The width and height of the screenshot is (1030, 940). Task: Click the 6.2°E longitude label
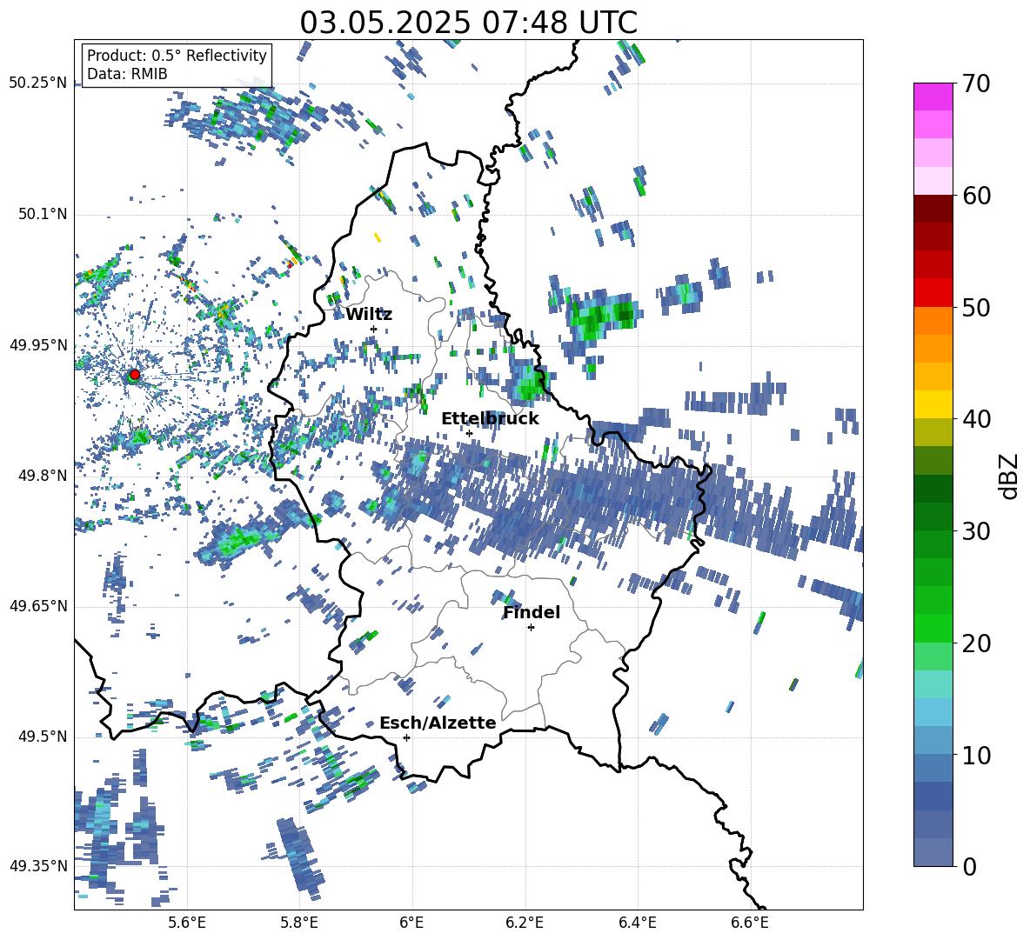coord(525,923)
